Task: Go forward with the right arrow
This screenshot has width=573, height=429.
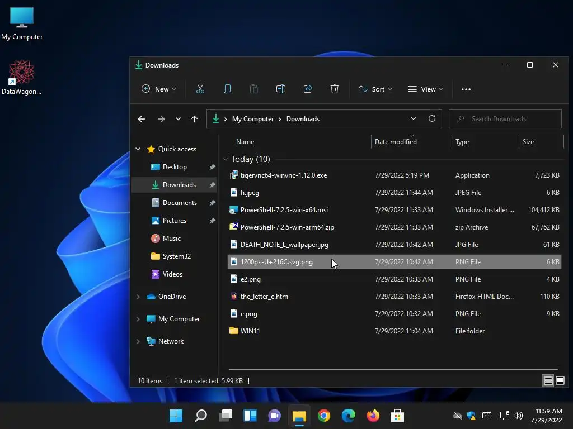Action: [161, 119]
